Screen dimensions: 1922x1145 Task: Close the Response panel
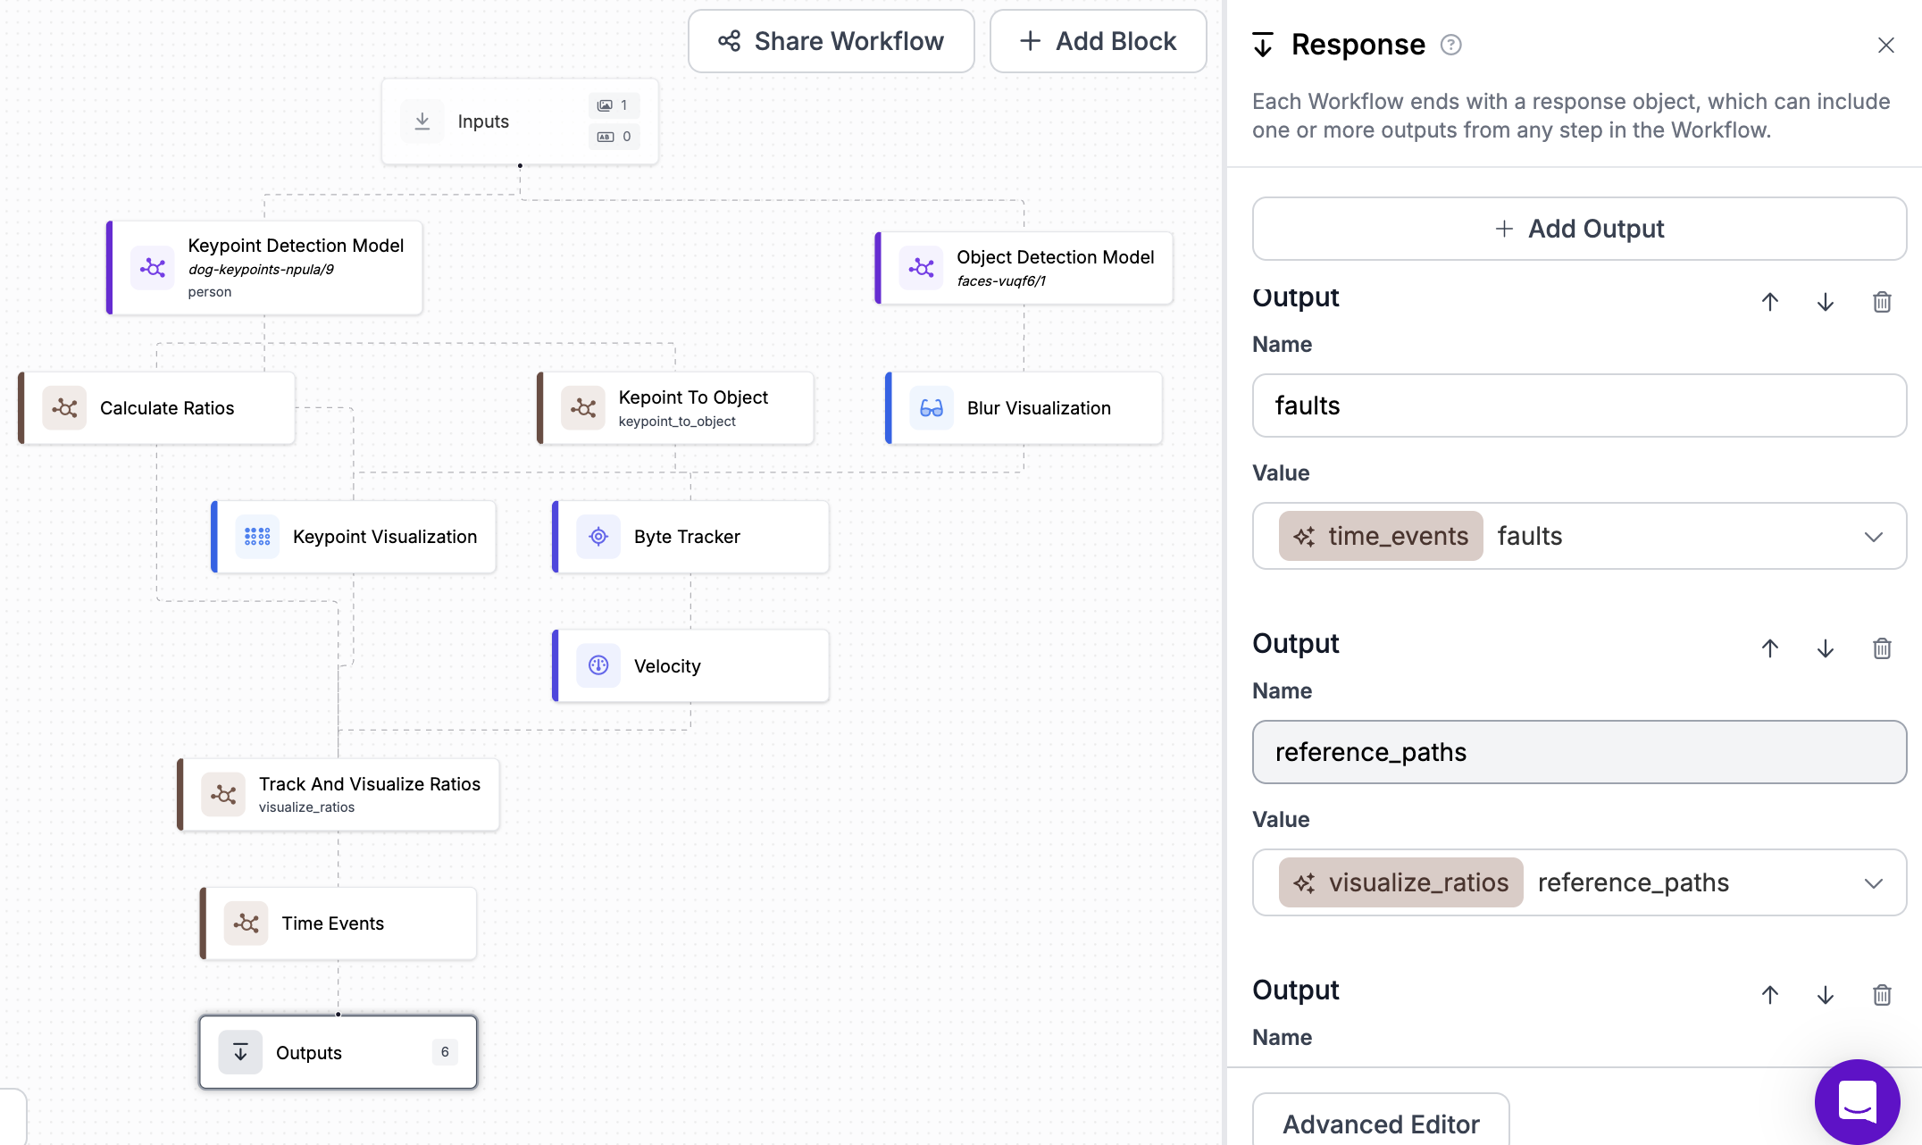coord(1885,45)
